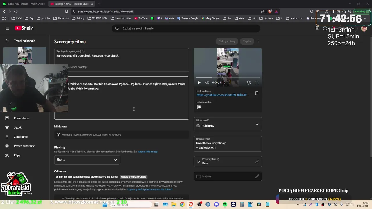Open the dostawa bookmark folder
Viewport: 372px width, 209px height.
pyautogui.click(x=266, y=18)
